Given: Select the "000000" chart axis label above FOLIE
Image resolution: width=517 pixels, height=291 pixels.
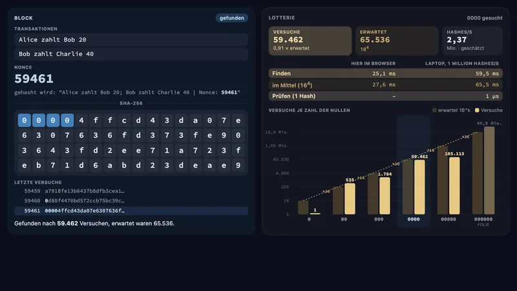Looking at the screenshot, I should click(483, 219).
